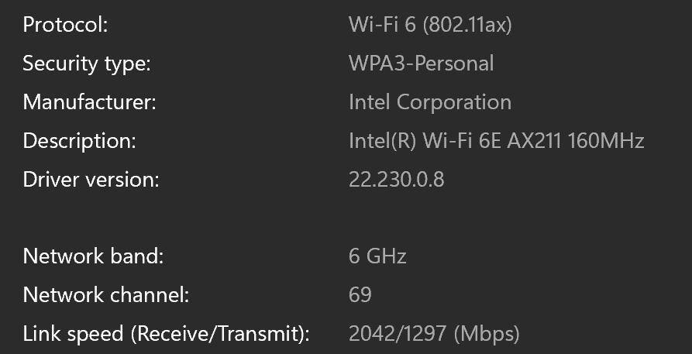The width and height of the screenshot is (692, 354).
Task: Click the Driver version label
Action: click(91, 180)
